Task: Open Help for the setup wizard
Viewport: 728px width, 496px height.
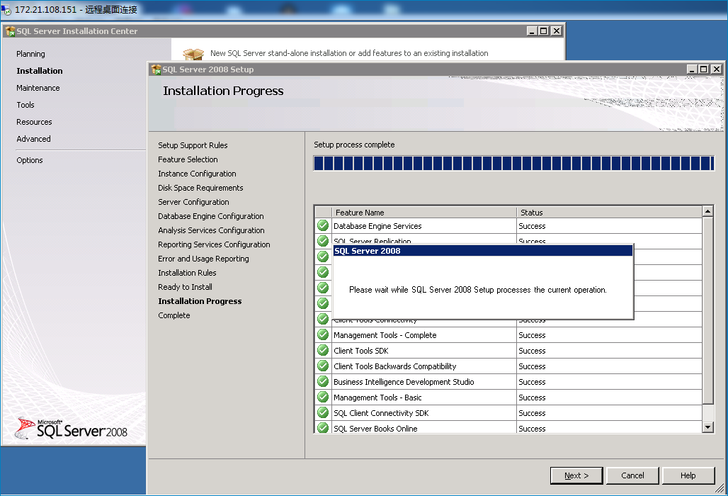Action: pos(688,475)
